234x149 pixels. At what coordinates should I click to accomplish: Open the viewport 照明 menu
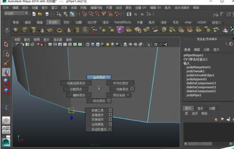[37, 39]
